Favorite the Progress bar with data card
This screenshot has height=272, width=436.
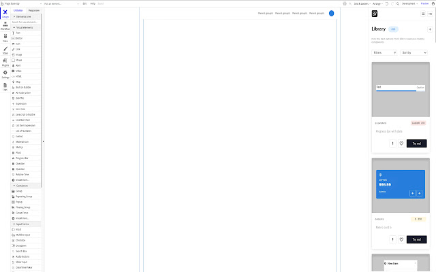pyautogui.click(x=401, y=143)
